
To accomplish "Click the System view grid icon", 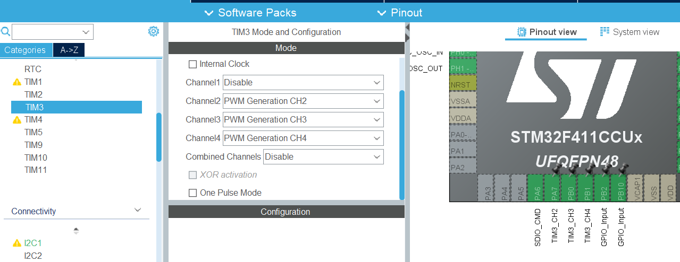I will pos(605,32).
